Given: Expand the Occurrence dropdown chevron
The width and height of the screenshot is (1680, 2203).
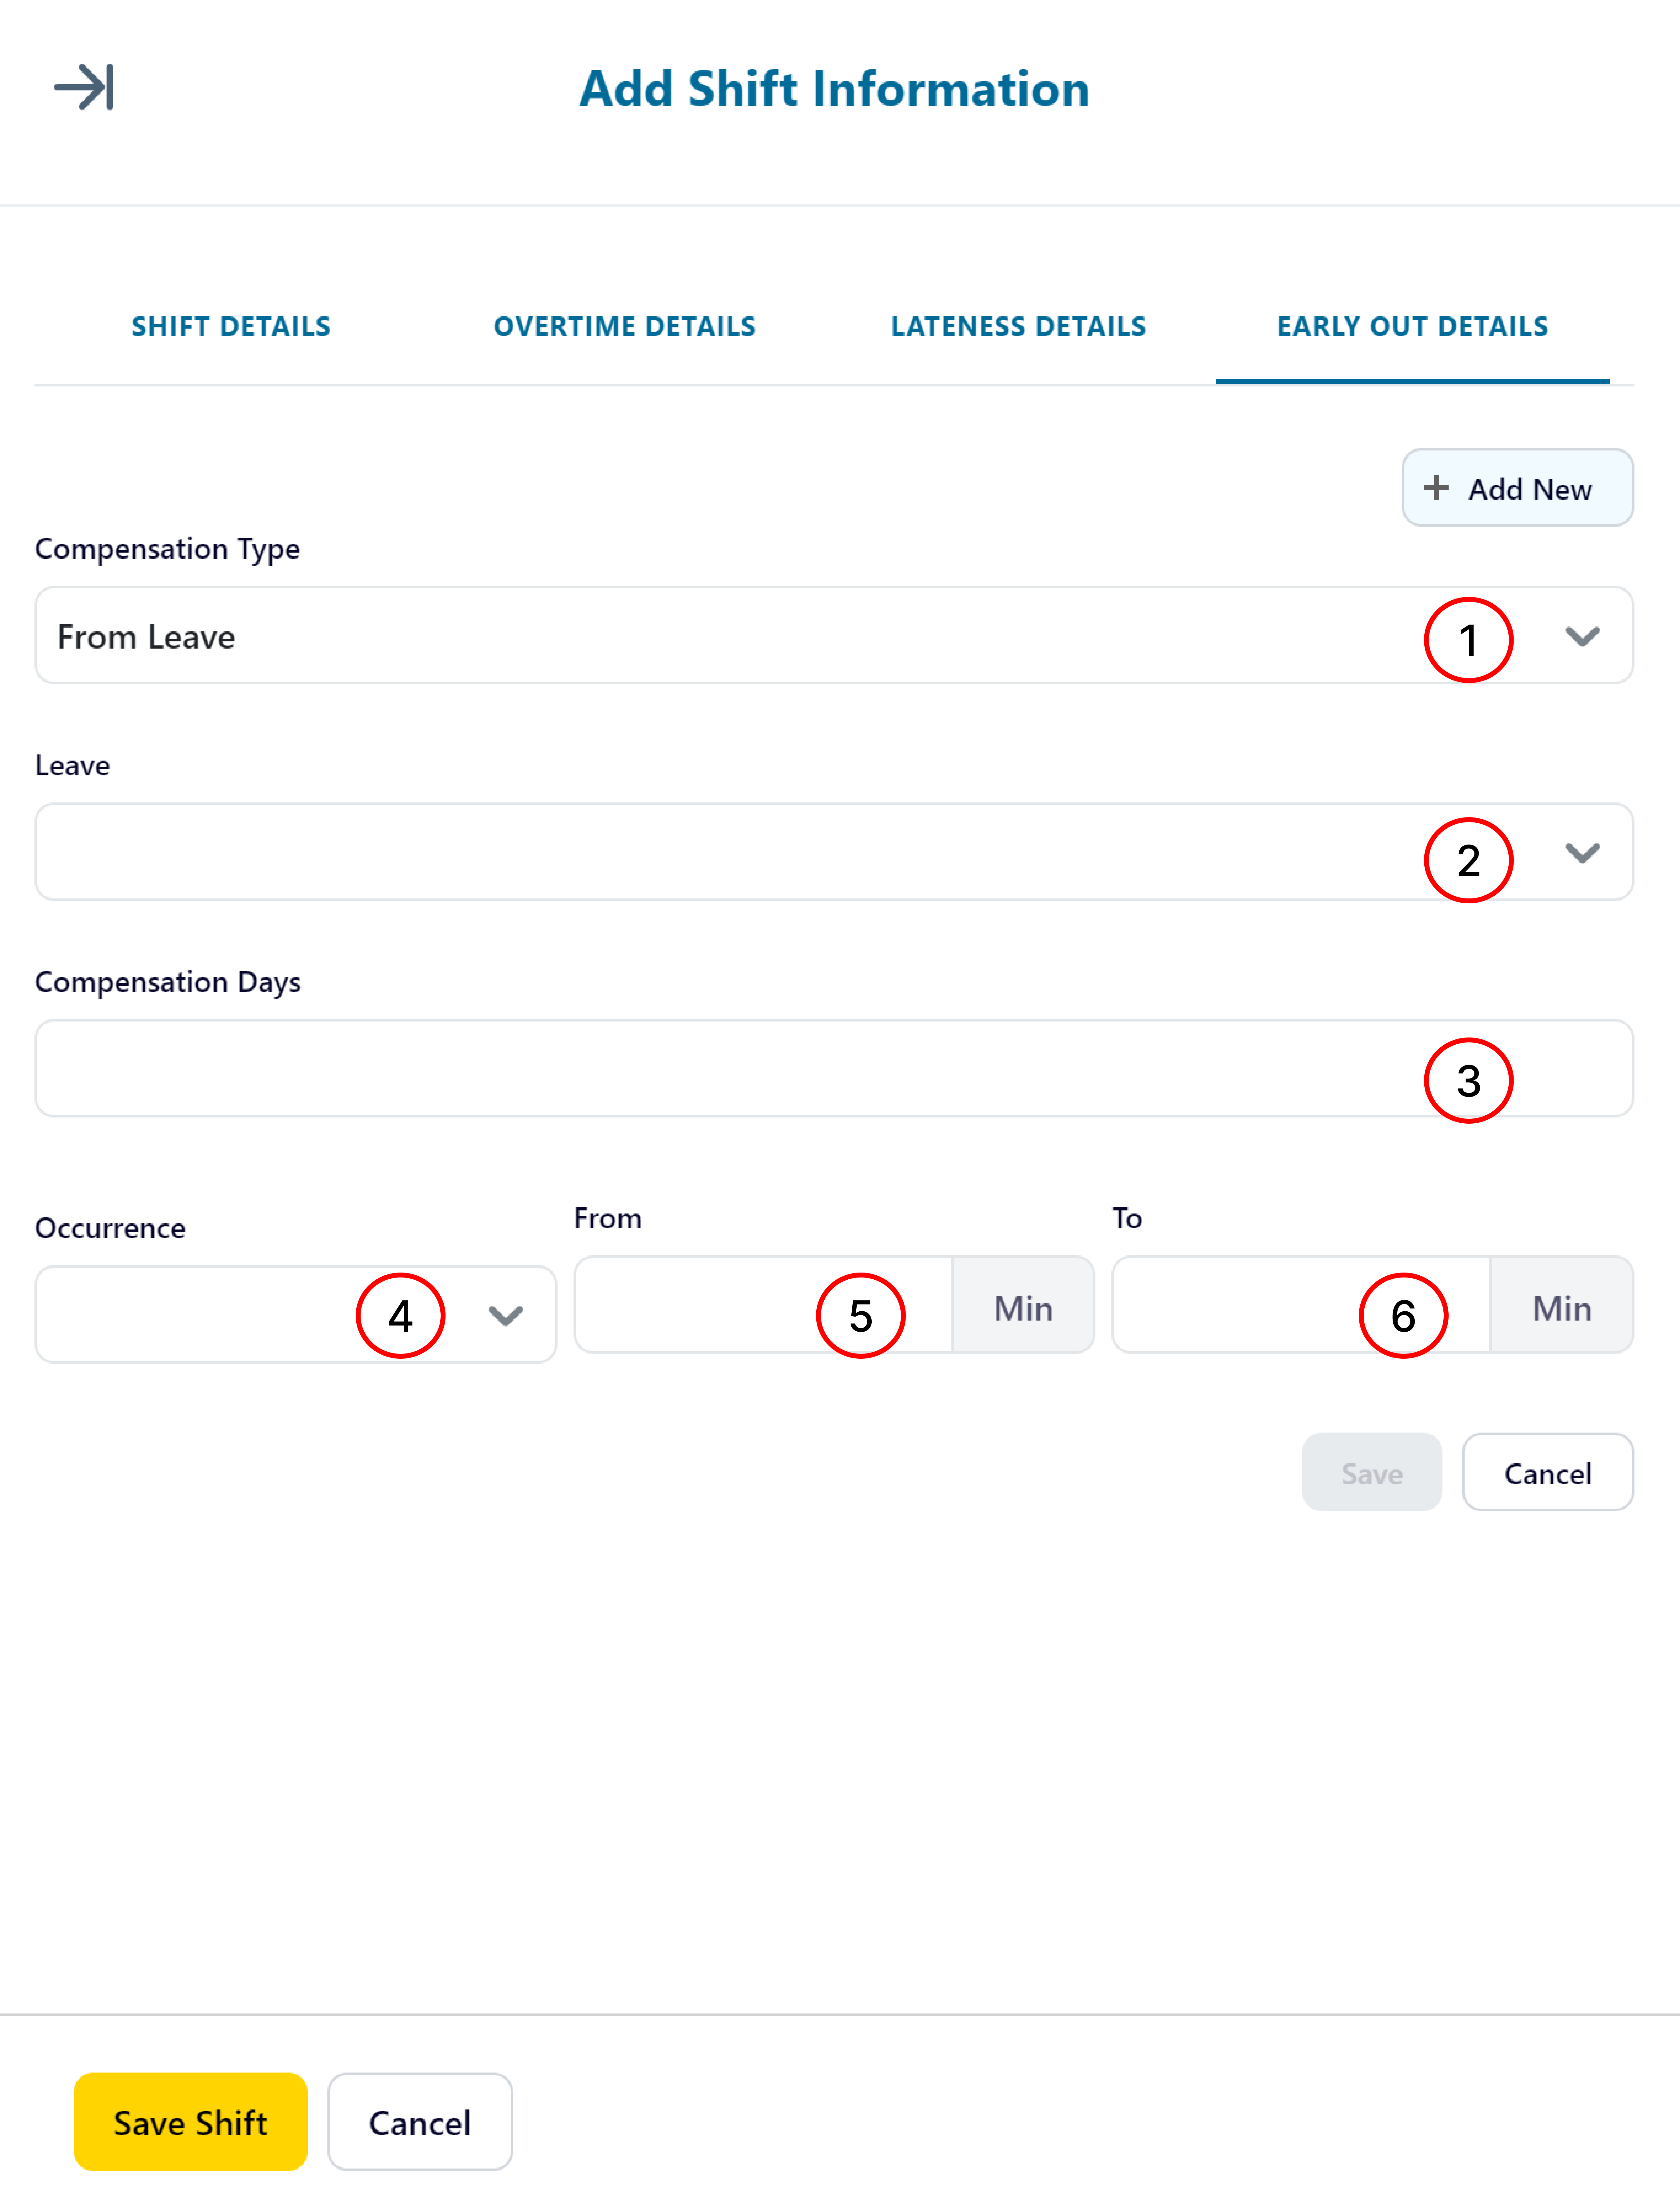Looking at the screenshot, I should (x=506, y=1315).
